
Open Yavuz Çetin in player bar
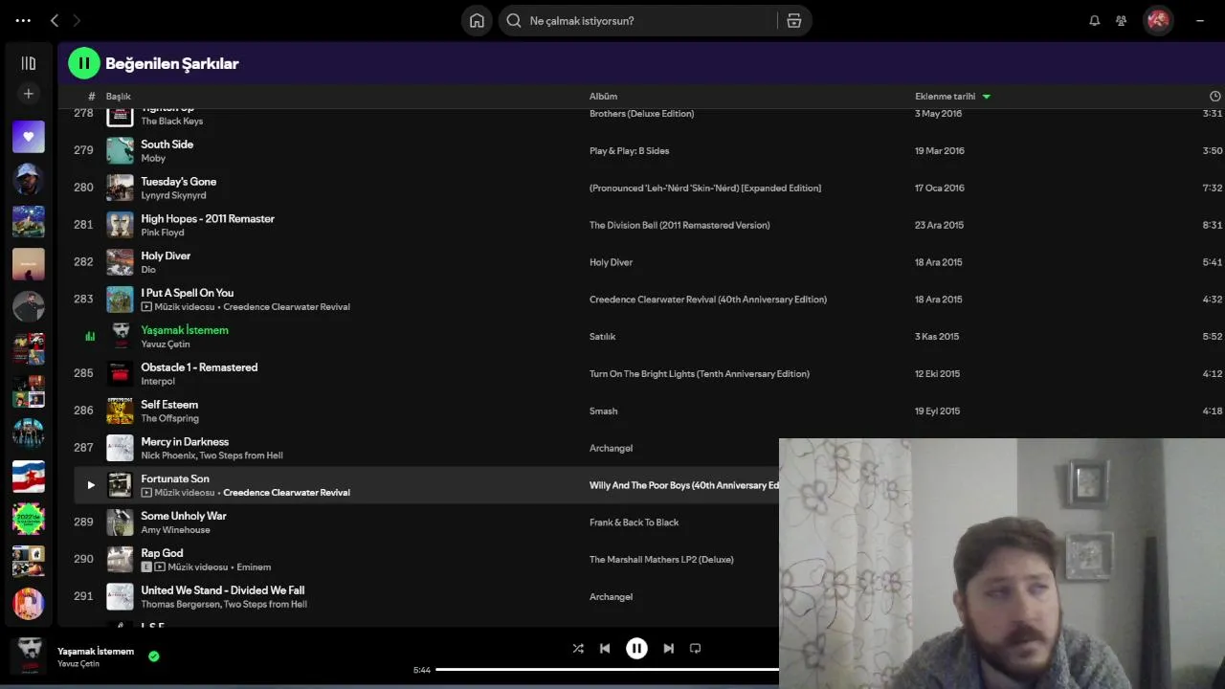point(78,664)
